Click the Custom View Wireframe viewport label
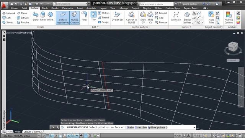 click(x=19, y=33)
